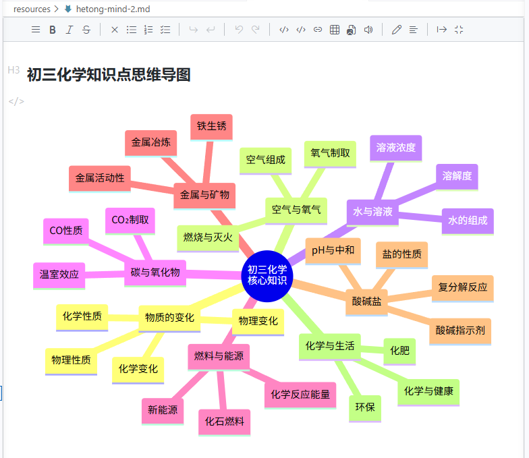Insert an ordered numbered list
The image size is (529, 458).
[x=148, y=30]
